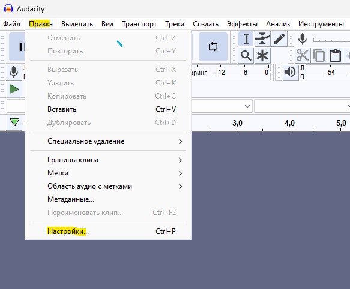Image resolution: width=350 pixels, height=289 pixels.
Task: Open the Эффекты menu
Action: (242, 24)
